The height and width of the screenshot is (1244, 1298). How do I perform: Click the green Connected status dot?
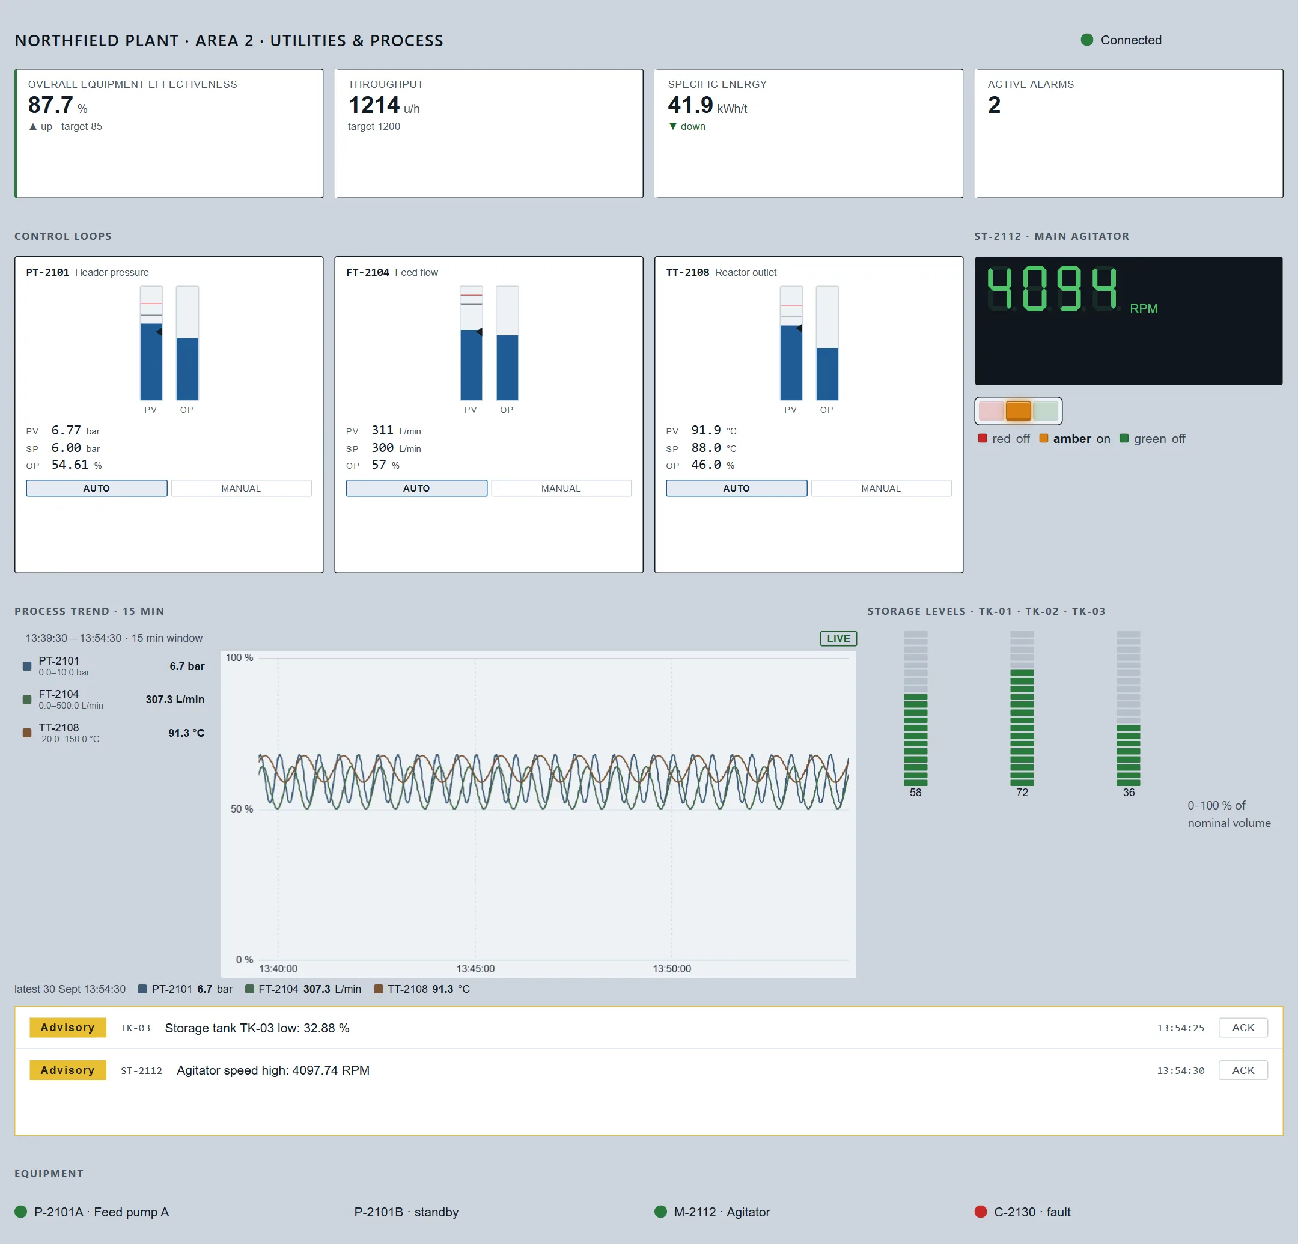[x=1086, y=40]
